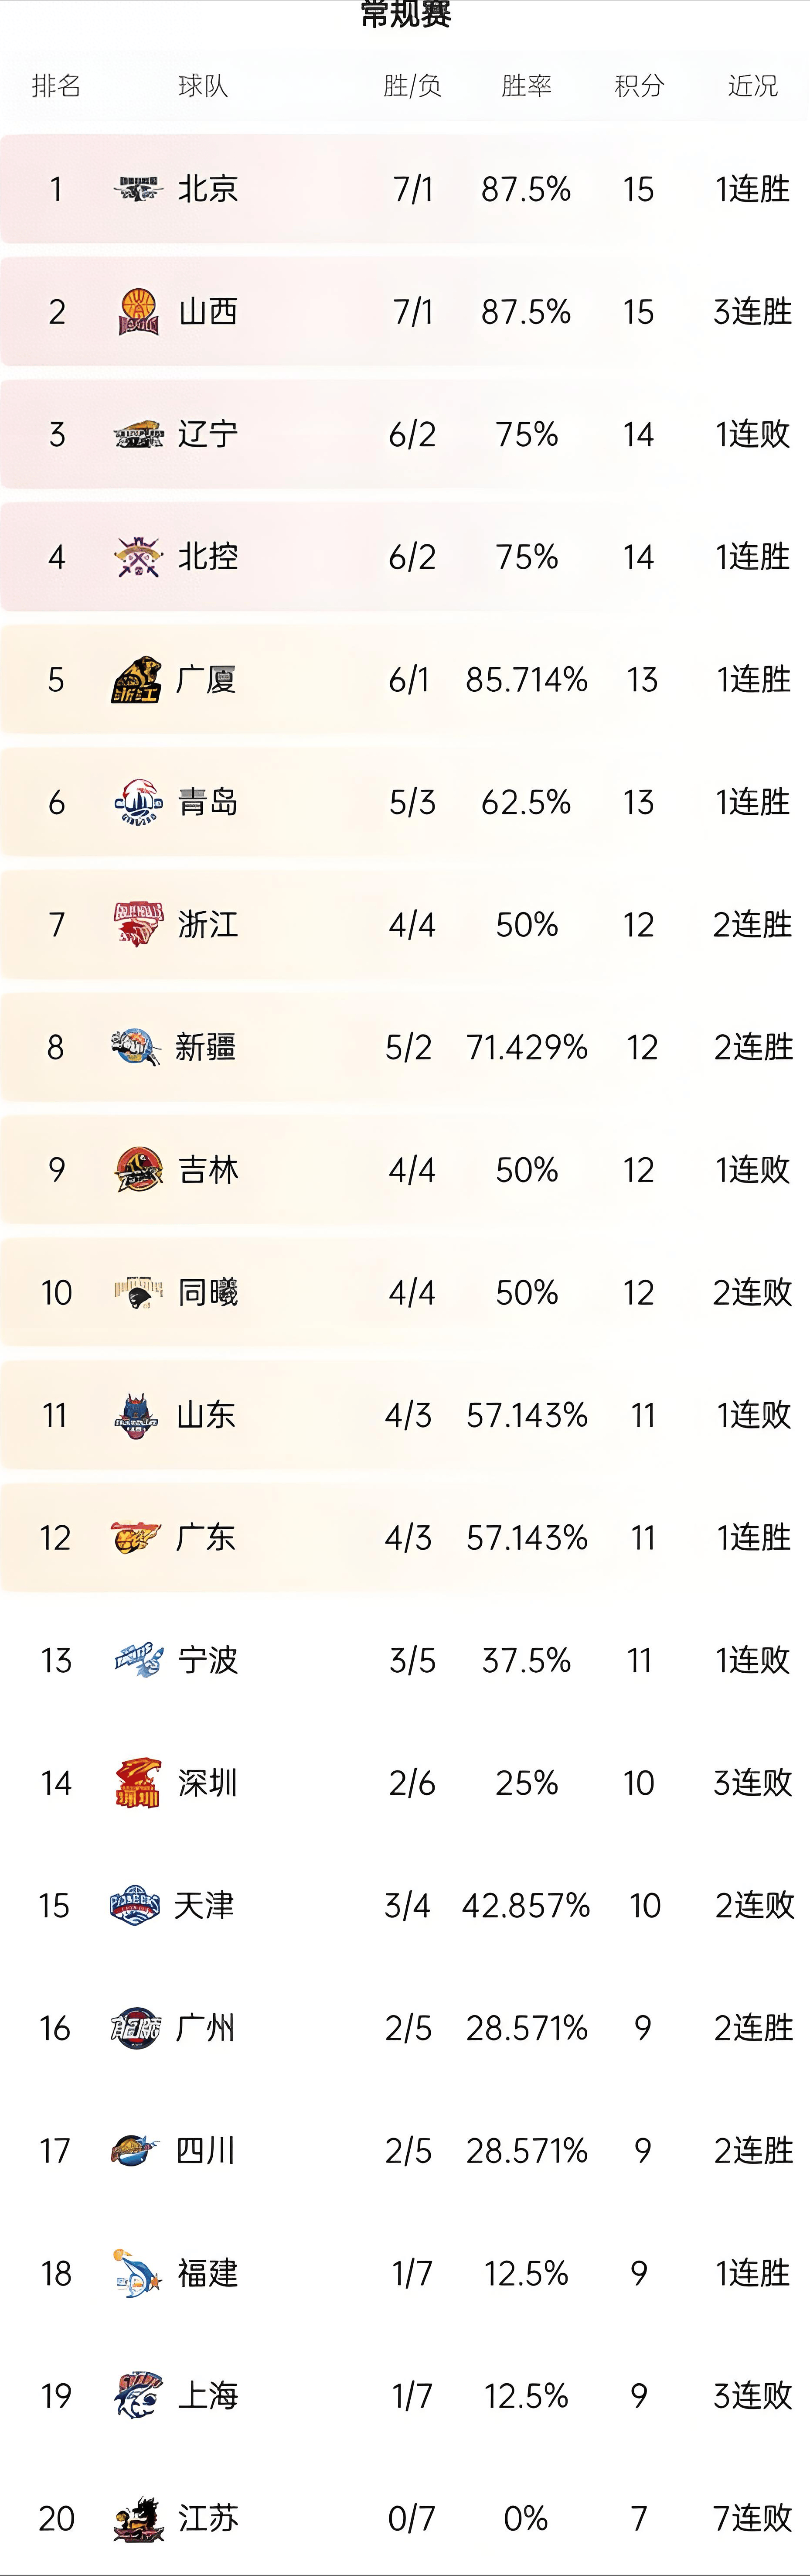810x2576 pixels.
Task: Click the 常规赛 heading at top
Action: [x=405, y=14]
